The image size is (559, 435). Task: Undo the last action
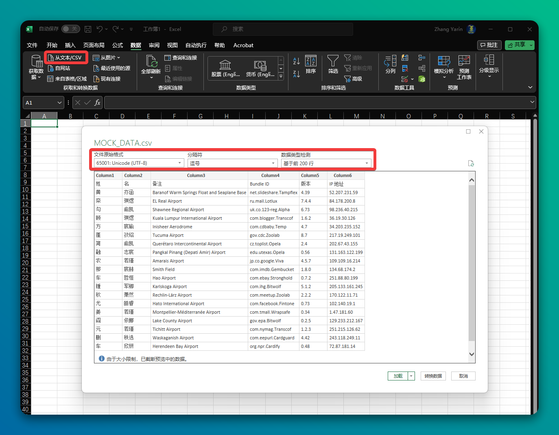pos(99,29)
